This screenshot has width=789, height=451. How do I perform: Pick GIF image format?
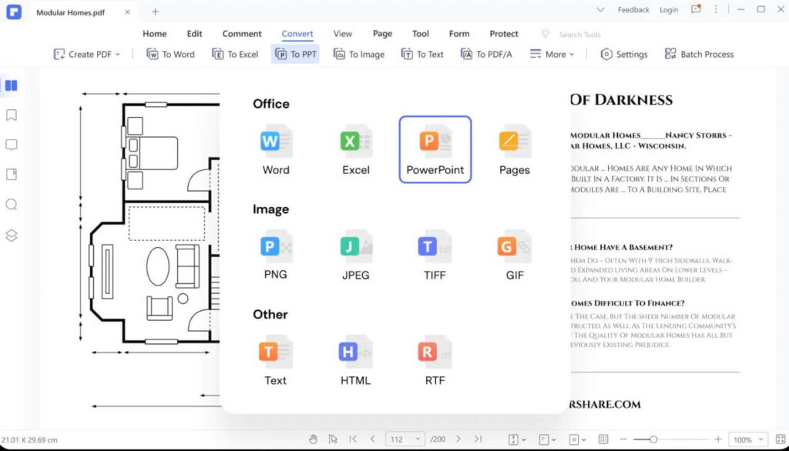514,255
